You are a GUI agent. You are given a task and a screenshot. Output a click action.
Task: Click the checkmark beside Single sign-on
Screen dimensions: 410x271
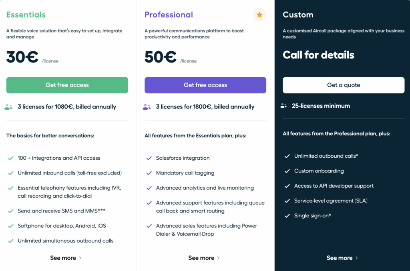tap(287, 216)
